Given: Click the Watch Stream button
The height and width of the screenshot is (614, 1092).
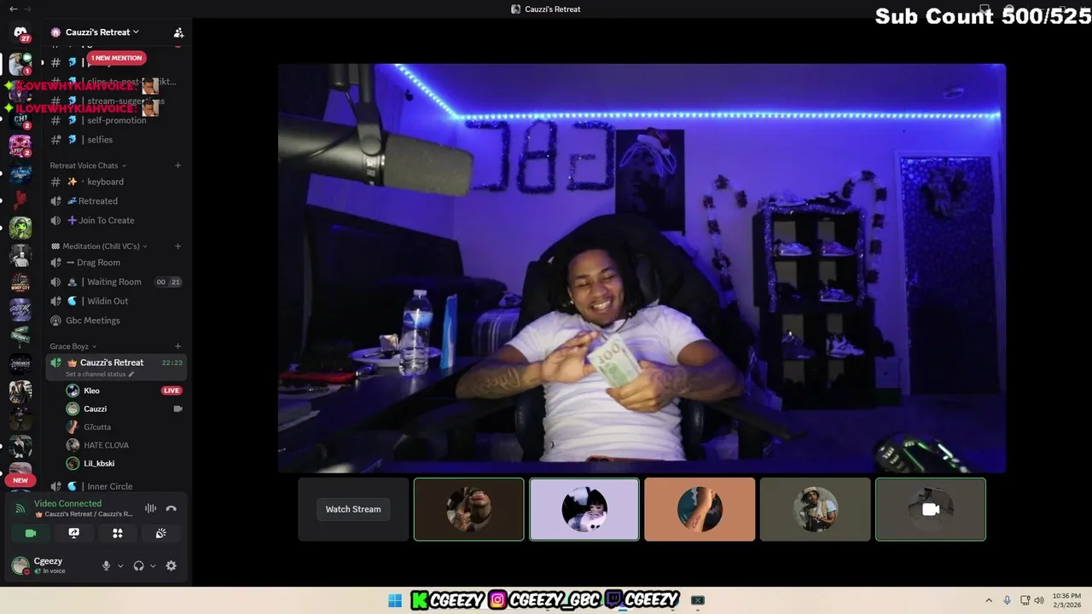Looking at the screenshot, I should pos(353,509).
